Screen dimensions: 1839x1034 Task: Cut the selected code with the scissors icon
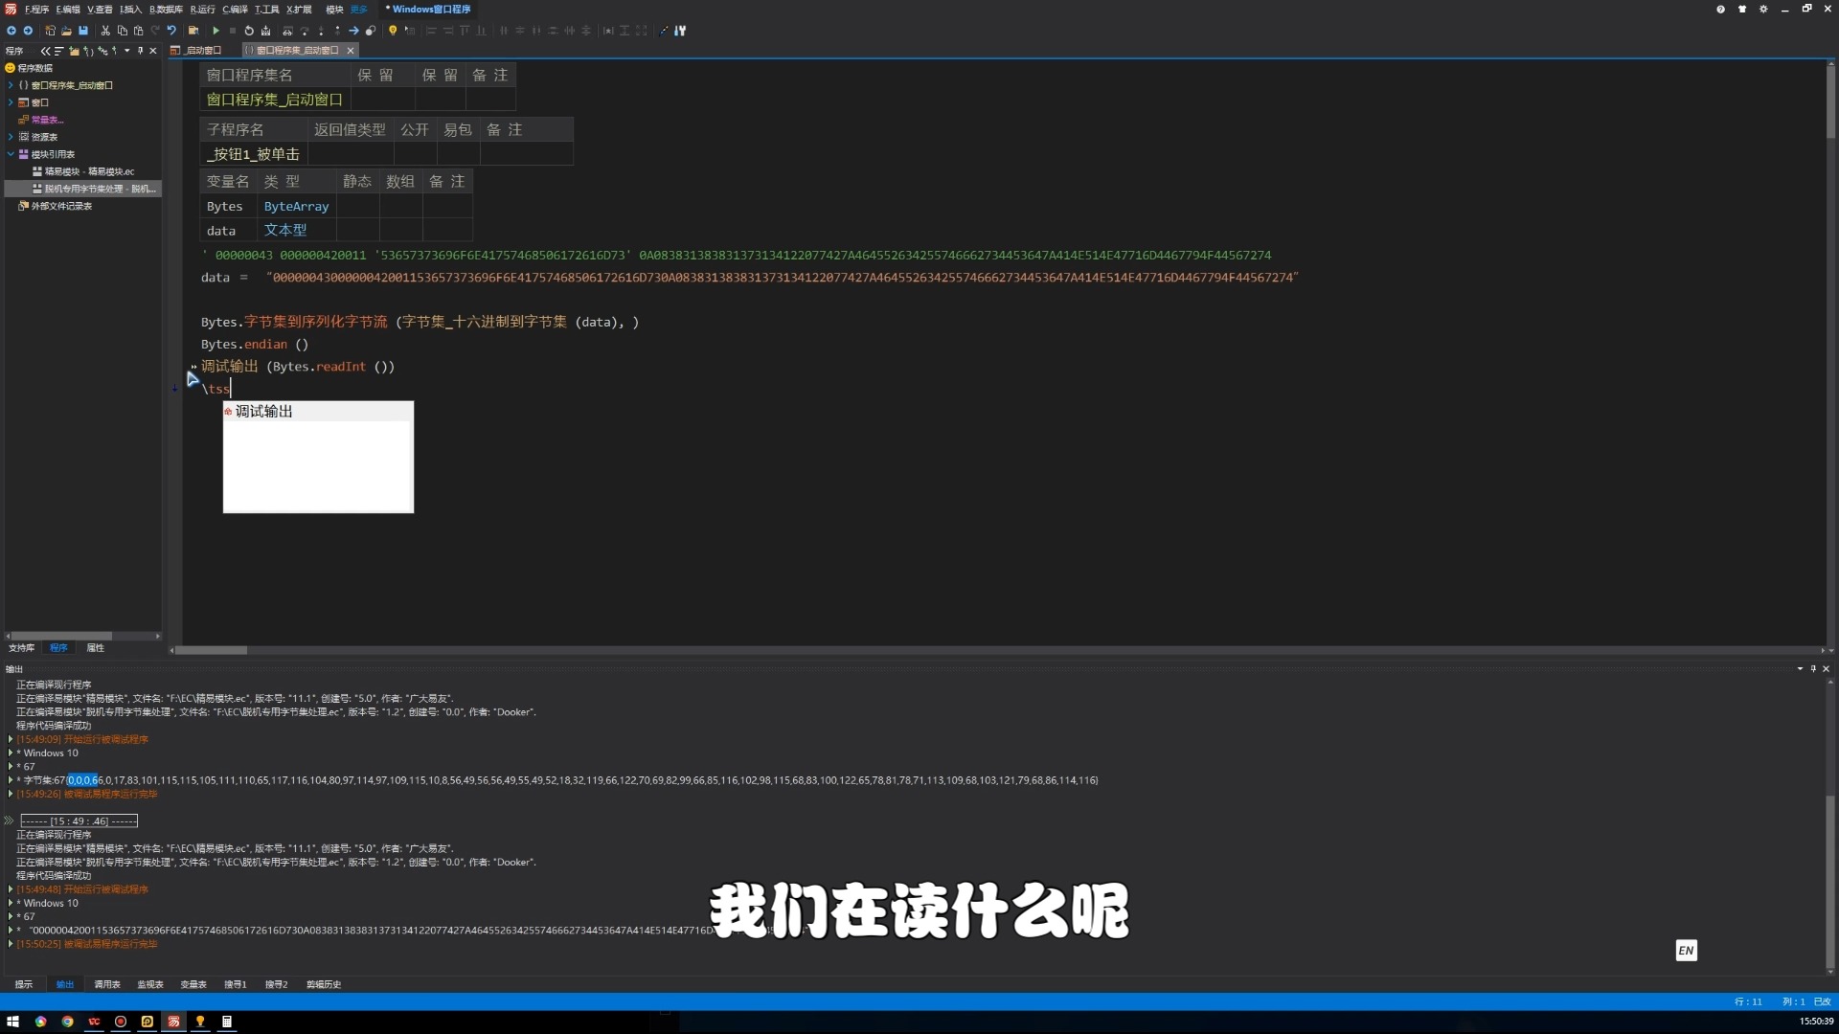click(106, 31)
